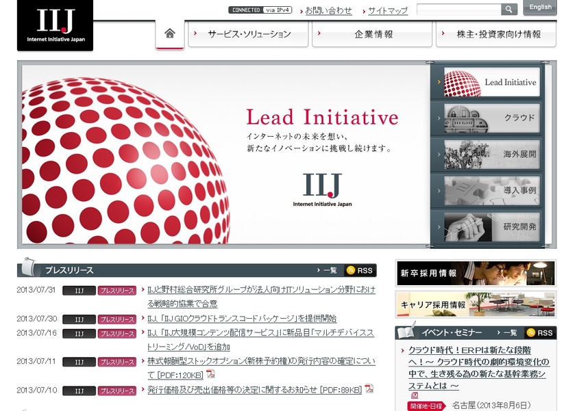This screenshot has height=411, width=566.
Task: Select the Lead Initiative banner tab
Action: click(491, 82)
